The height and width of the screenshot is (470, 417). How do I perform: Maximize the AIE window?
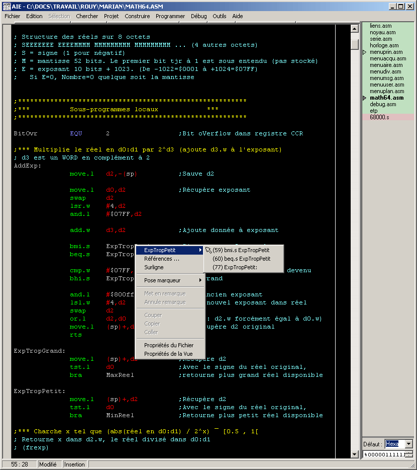tap(401, 7)
